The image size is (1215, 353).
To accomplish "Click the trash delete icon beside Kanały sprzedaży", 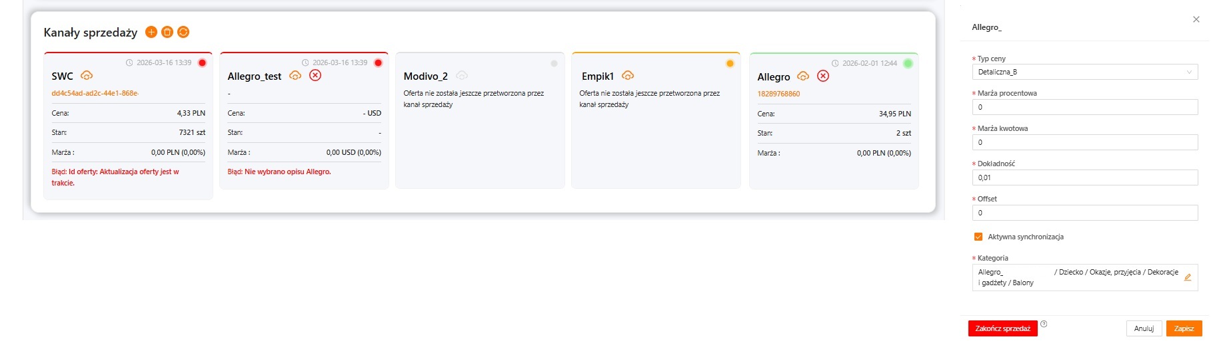I will click(x=167, y=32).
